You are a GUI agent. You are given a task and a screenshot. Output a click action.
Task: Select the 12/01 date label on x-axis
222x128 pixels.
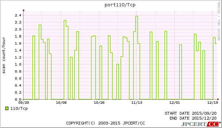click(x=175, y=102)
